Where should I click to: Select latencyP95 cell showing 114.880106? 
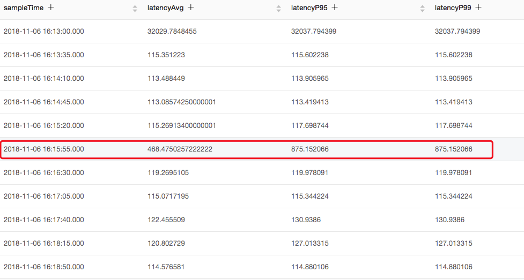[x=310, y=267]
